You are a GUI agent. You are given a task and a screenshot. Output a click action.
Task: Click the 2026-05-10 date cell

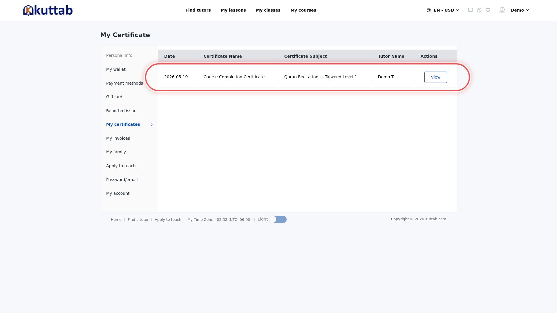click(x=176, y=77)
